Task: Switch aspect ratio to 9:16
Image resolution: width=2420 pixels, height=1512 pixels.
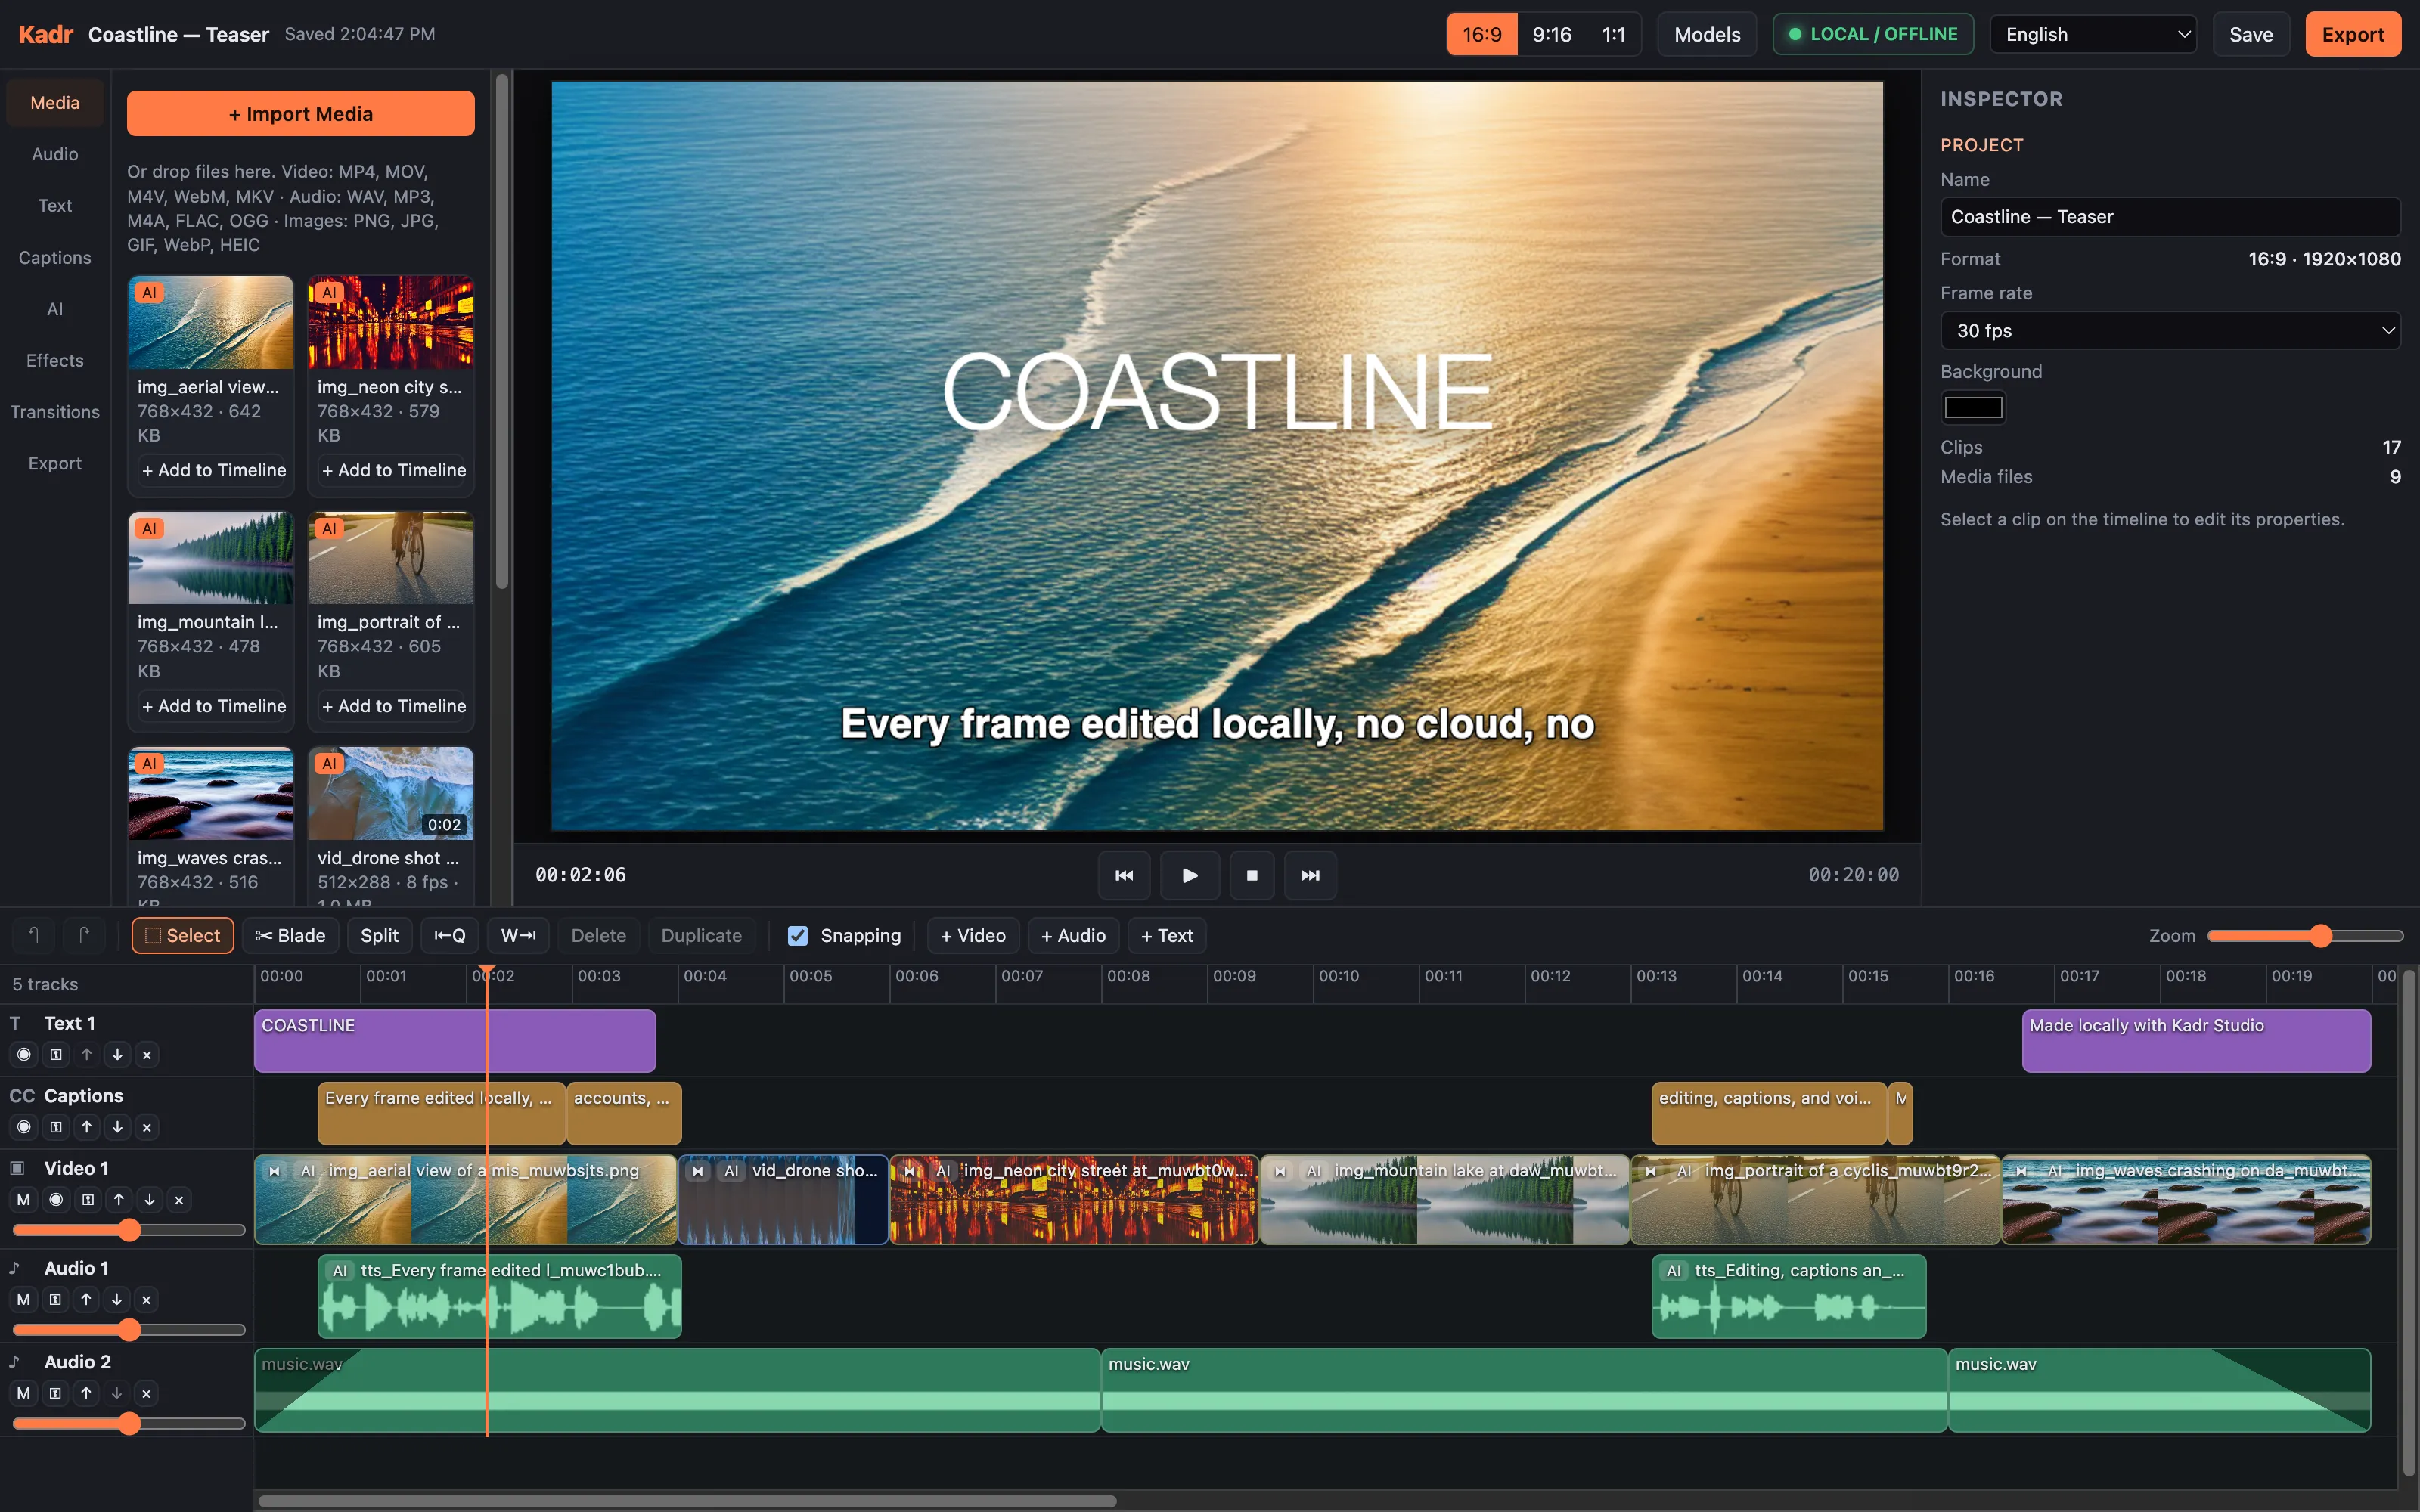Action: click(x=1551, y=34)
